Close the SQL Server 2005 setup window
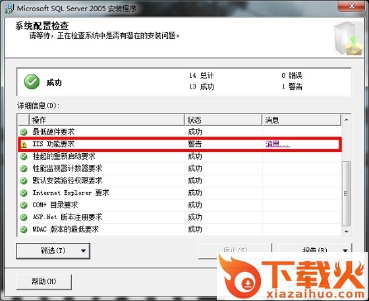369x301 pixels. pyautogui.click(x=352, y=6)
